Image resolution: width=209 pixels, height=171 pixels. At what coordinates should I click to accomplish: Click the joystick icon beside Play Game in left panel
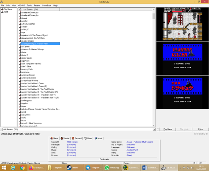(x=2, y=9)
